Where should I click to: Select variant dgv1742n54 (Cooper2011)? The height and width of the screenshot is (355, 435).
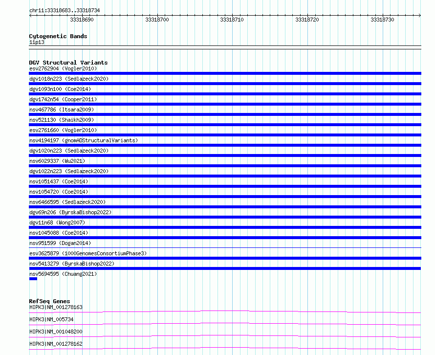coord(63,99)
